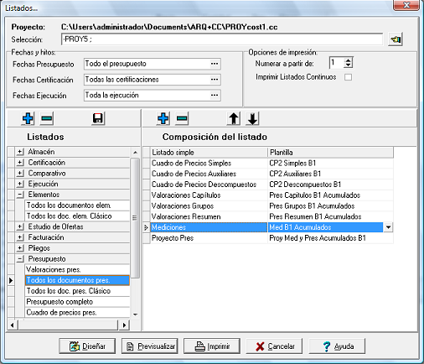Image resolution: width=424 pixels, height=364 pixels.
Task: Select Presupuesto completo in the list
Action: [77, 302]
